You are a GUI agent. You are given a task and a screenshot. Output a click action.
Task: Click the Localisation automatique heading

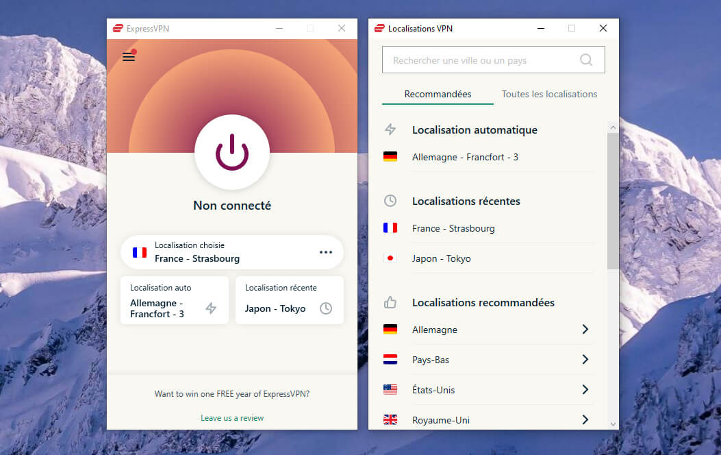coord(475,130)
